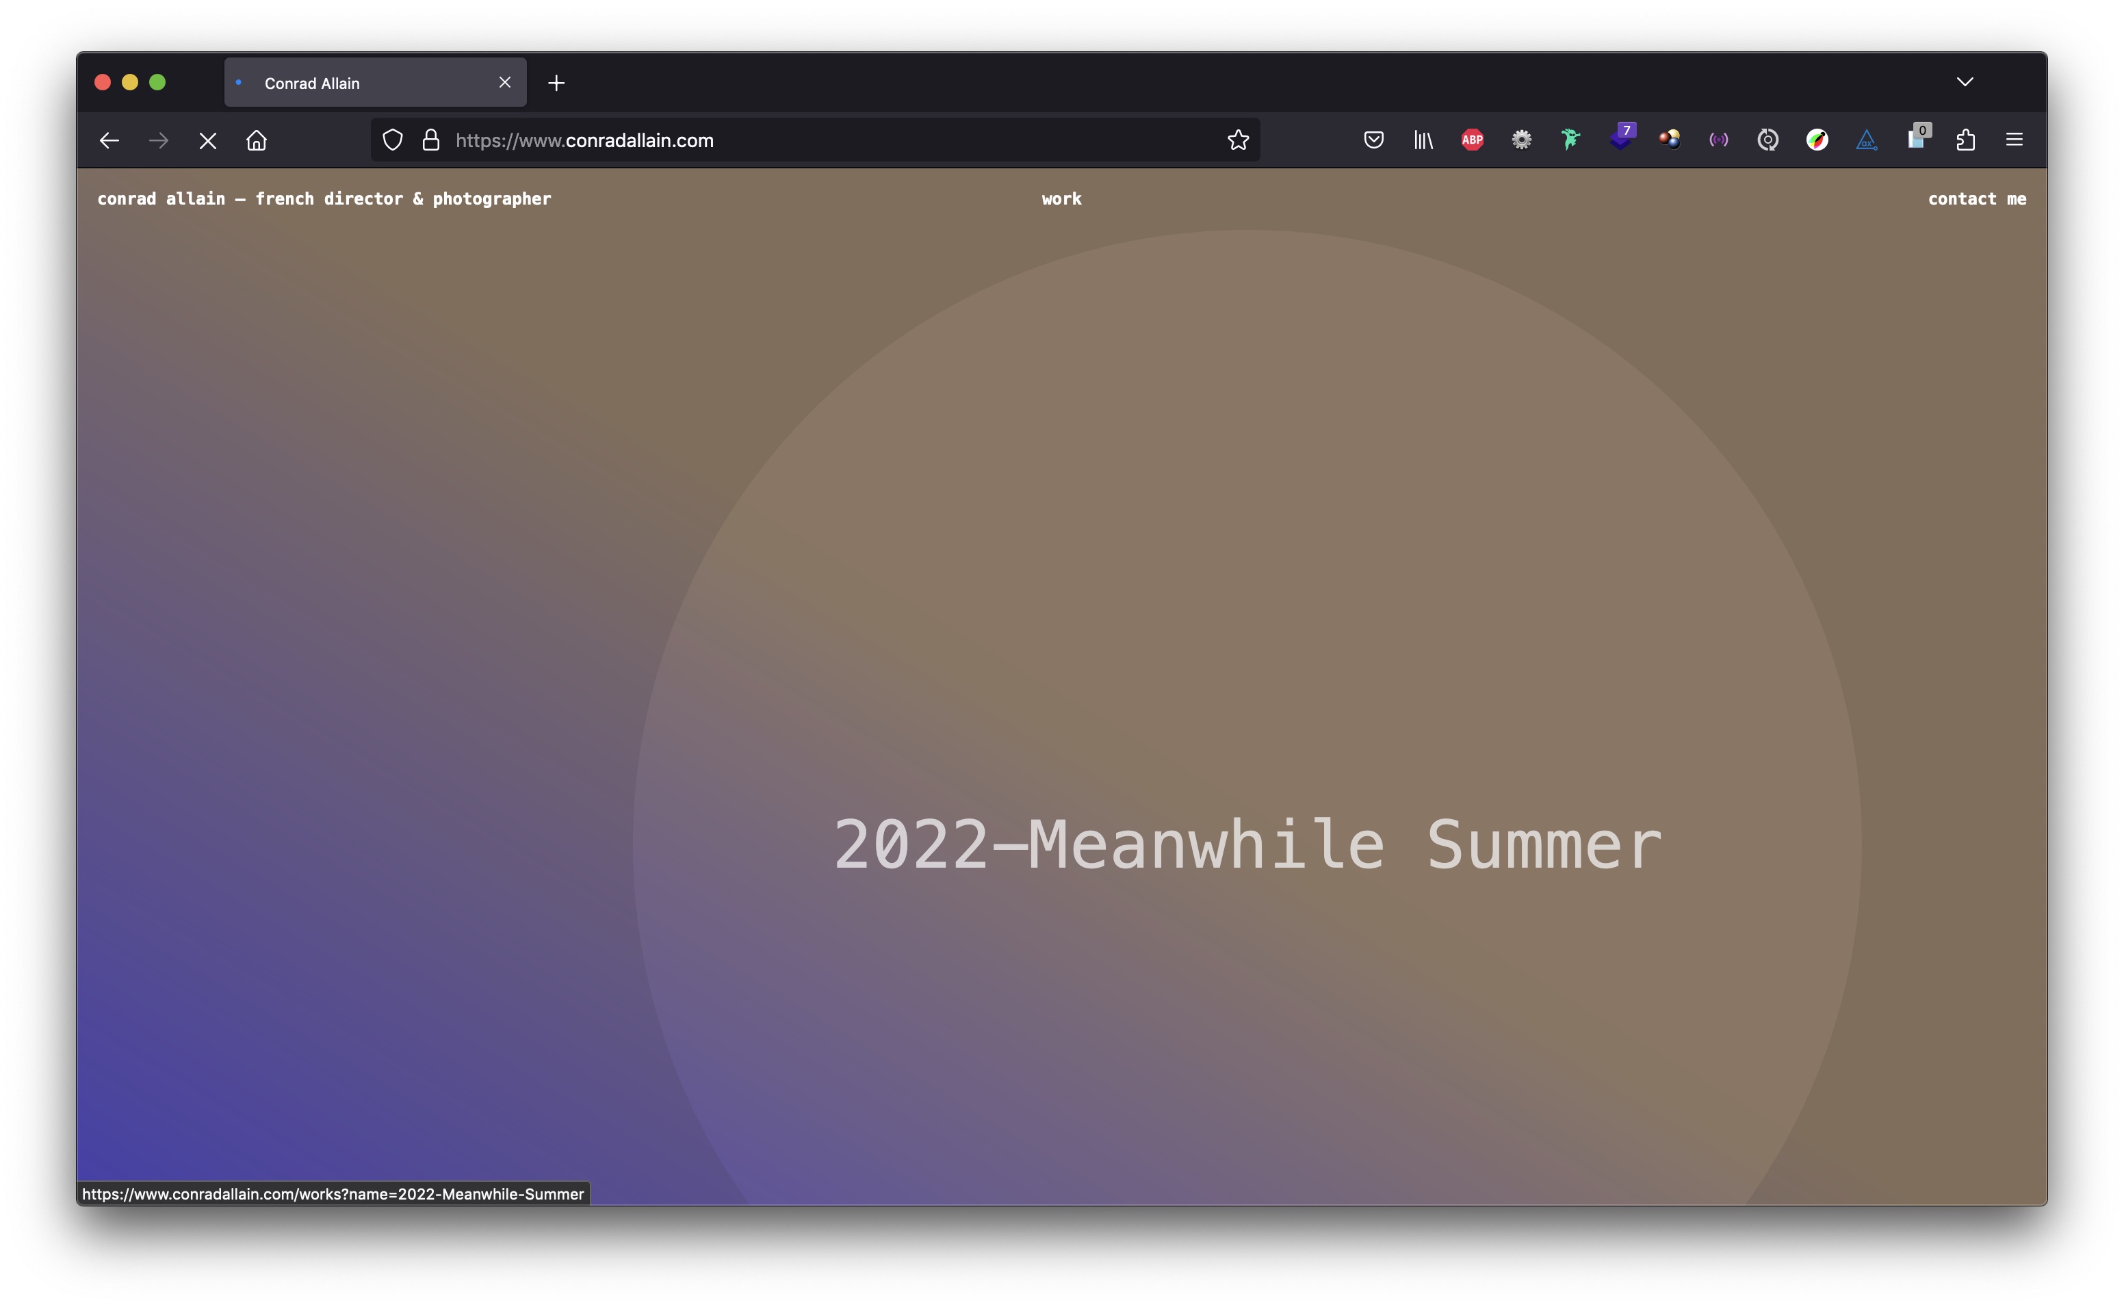Click the forward navigation arrow
The image size is (2124, 1307).
tap(158, 140)
